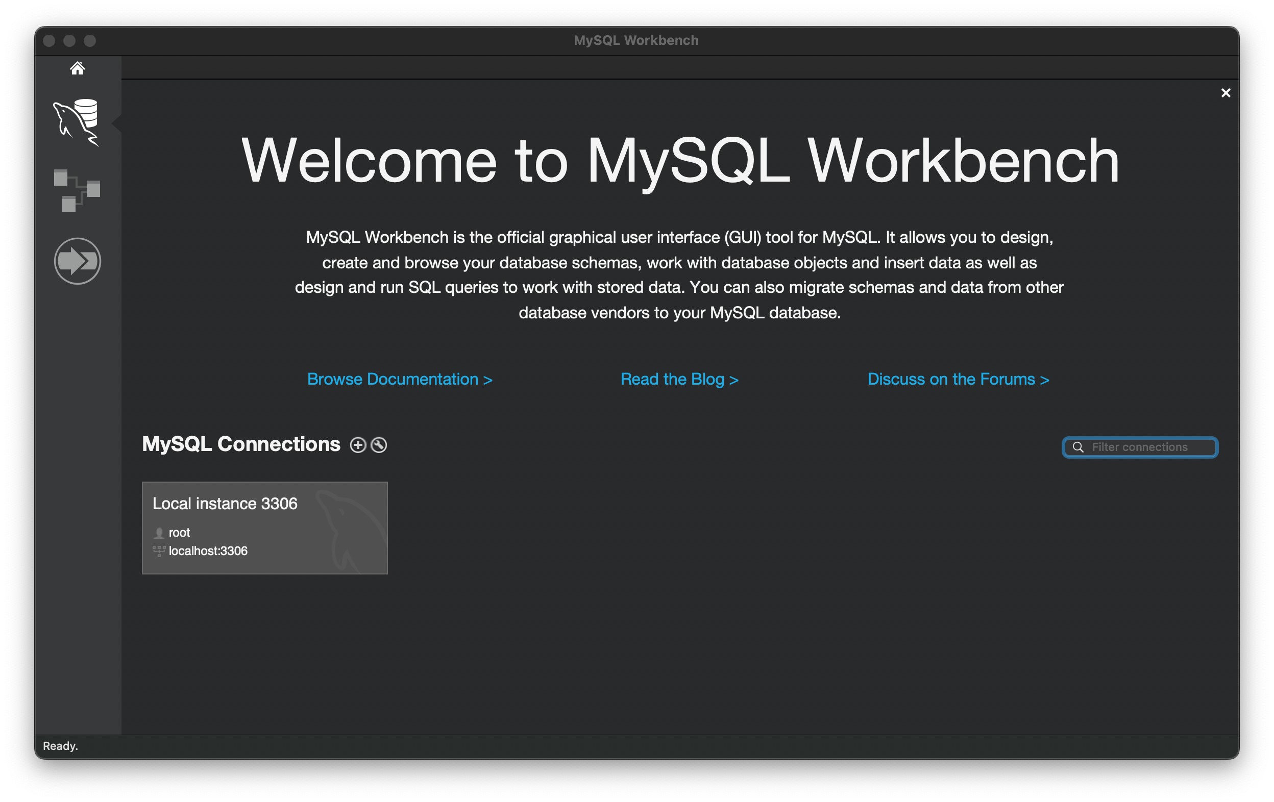
Task: Click the Ready status bar text
Action: click(x=60, y=745)
